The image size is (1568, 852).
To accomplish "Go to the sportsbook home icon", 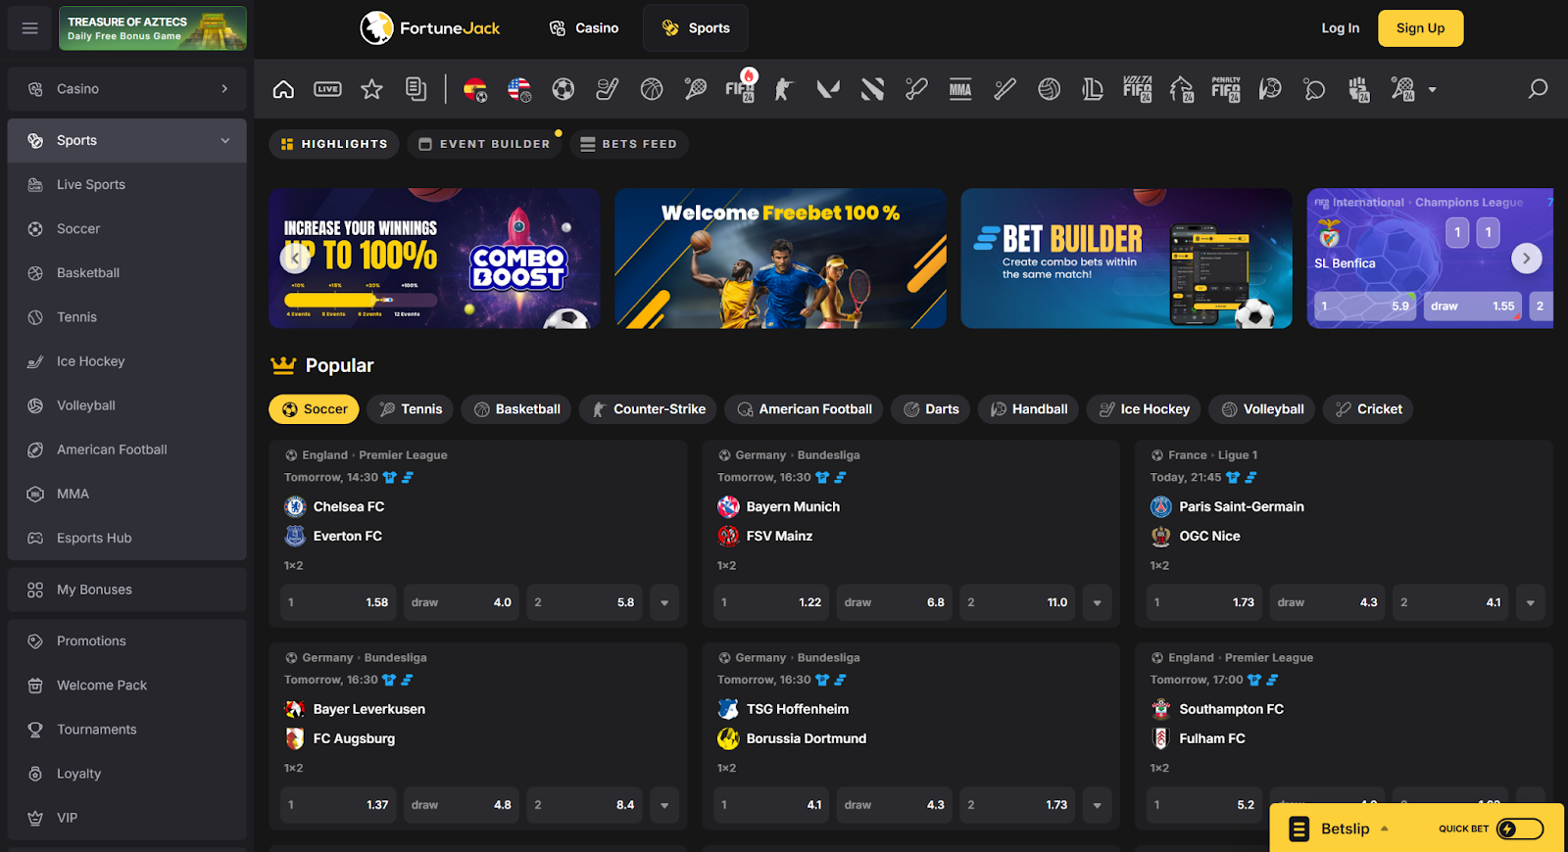I will click(283, 89).
